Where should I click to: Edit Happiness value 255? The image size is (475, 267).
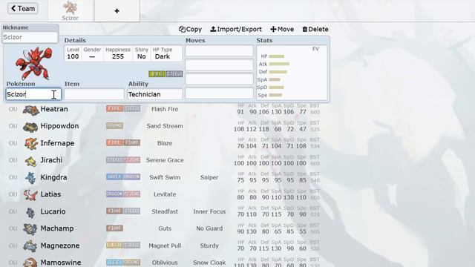[118, 53]
